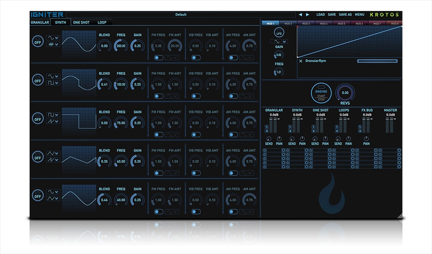Select the SYNTH tab

coord(60,22)
